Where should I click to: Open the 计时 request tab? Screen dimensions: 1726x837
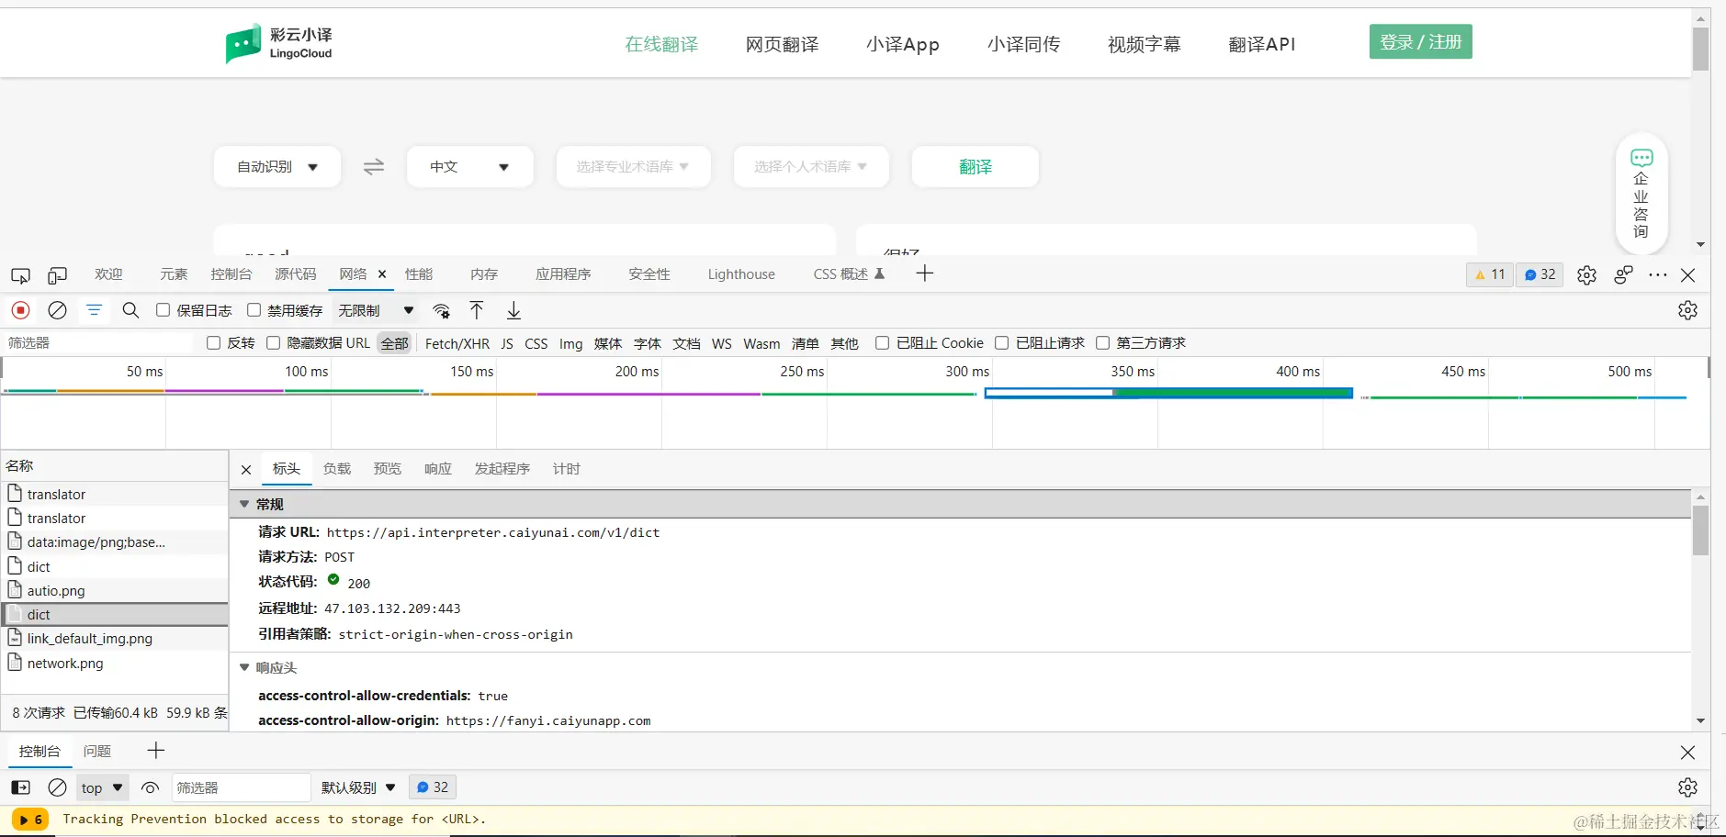567,469
